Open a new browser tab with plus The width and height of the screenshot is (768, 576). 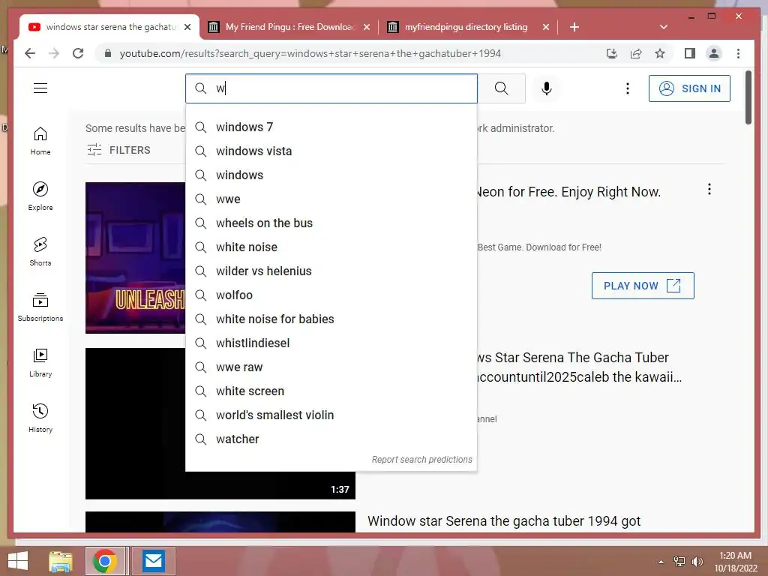coord(574,27)
